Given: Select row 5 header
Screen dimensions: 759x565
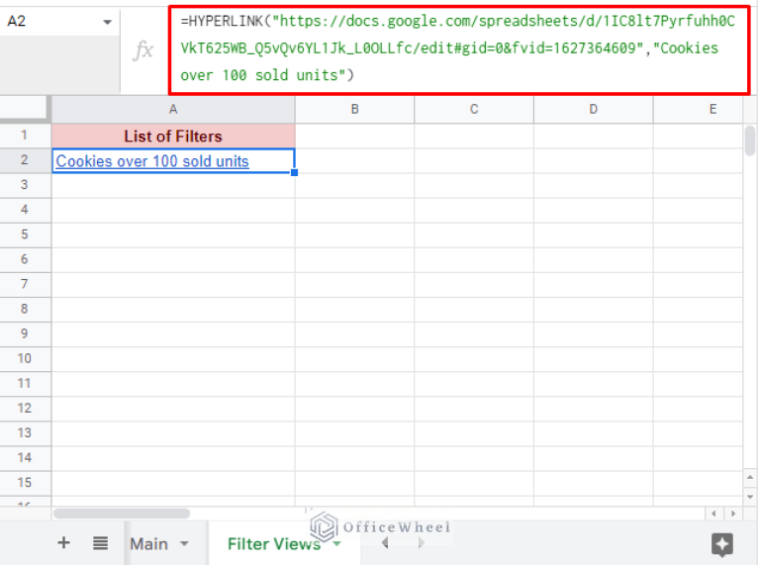Looking at the screenshot, I should tap(24, 235).
